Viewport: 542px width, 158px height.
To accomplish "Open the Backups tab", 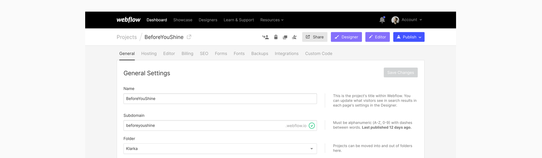I will point(260,53).
